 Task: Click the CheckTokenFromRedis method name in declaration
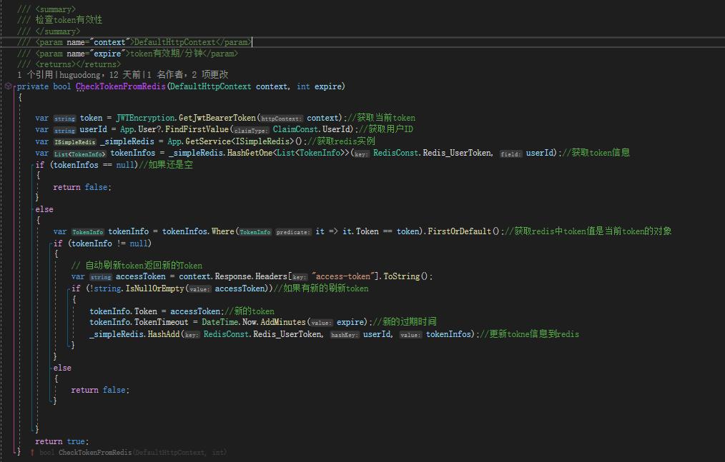click(x=120, y=86)
